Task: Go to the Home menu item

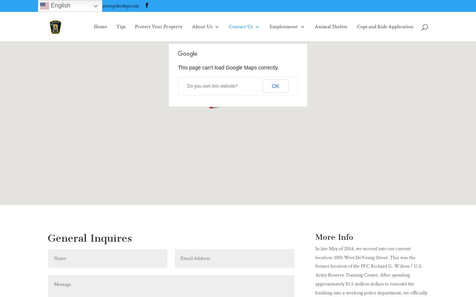Action: point(100,27)
